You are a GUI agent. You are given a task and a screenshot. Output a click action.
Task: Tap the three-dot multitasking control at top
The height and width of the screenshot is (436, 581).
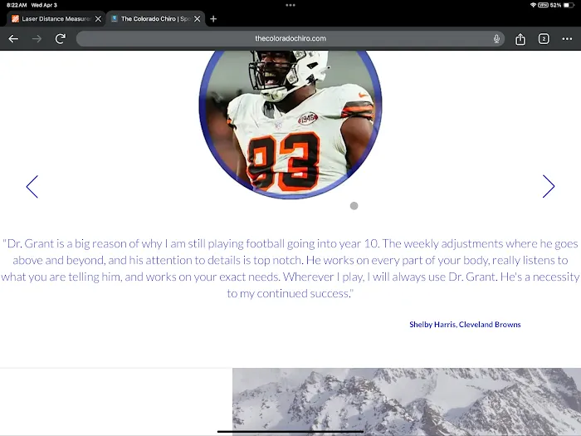(290, 5)
